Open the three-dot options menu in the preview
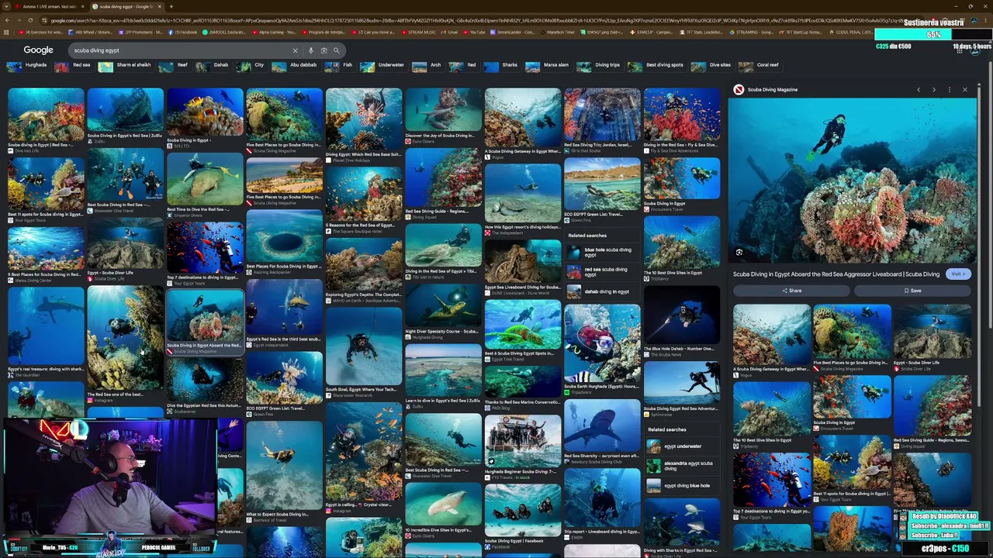This screenshot has height=558, width=993. [949, 90]
